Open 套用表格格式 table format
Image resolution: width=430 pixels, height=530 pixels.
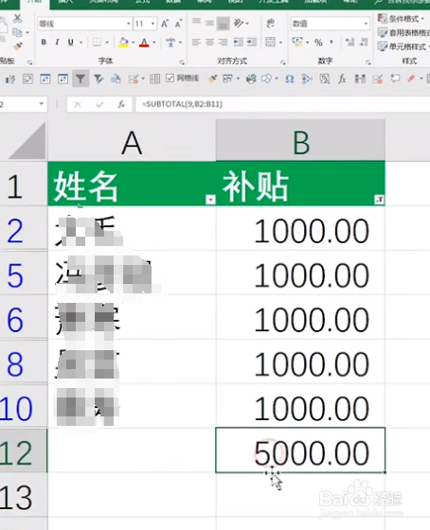pos(403,33)
